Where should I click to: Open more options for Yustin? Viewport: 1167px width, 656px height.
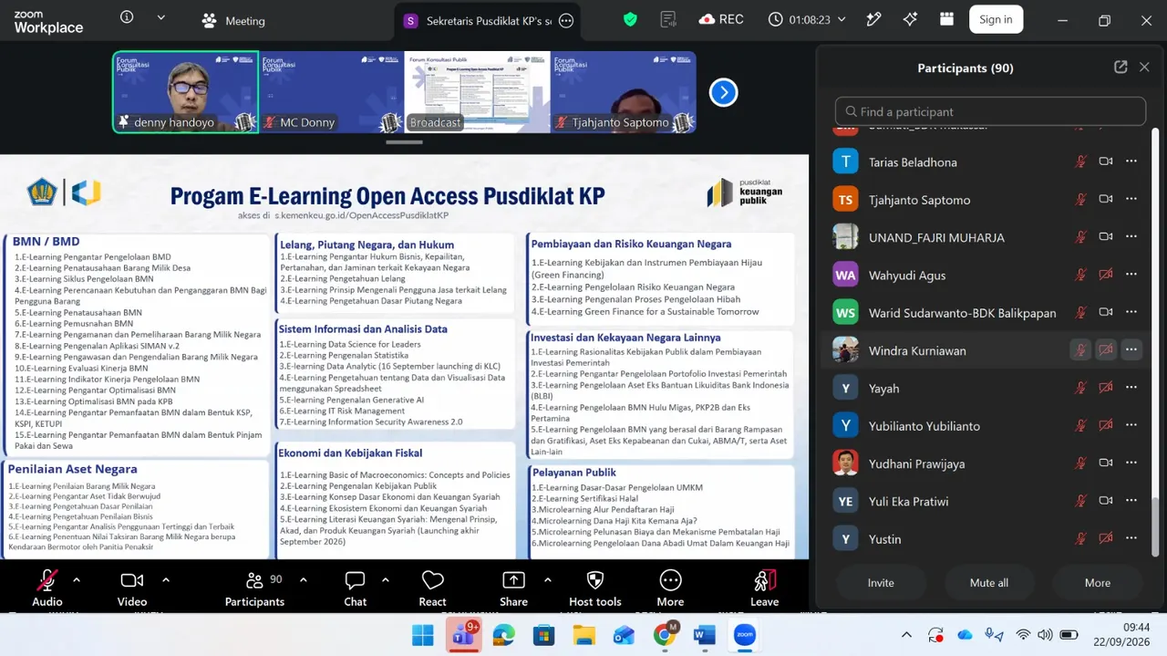coord(1131,538)
